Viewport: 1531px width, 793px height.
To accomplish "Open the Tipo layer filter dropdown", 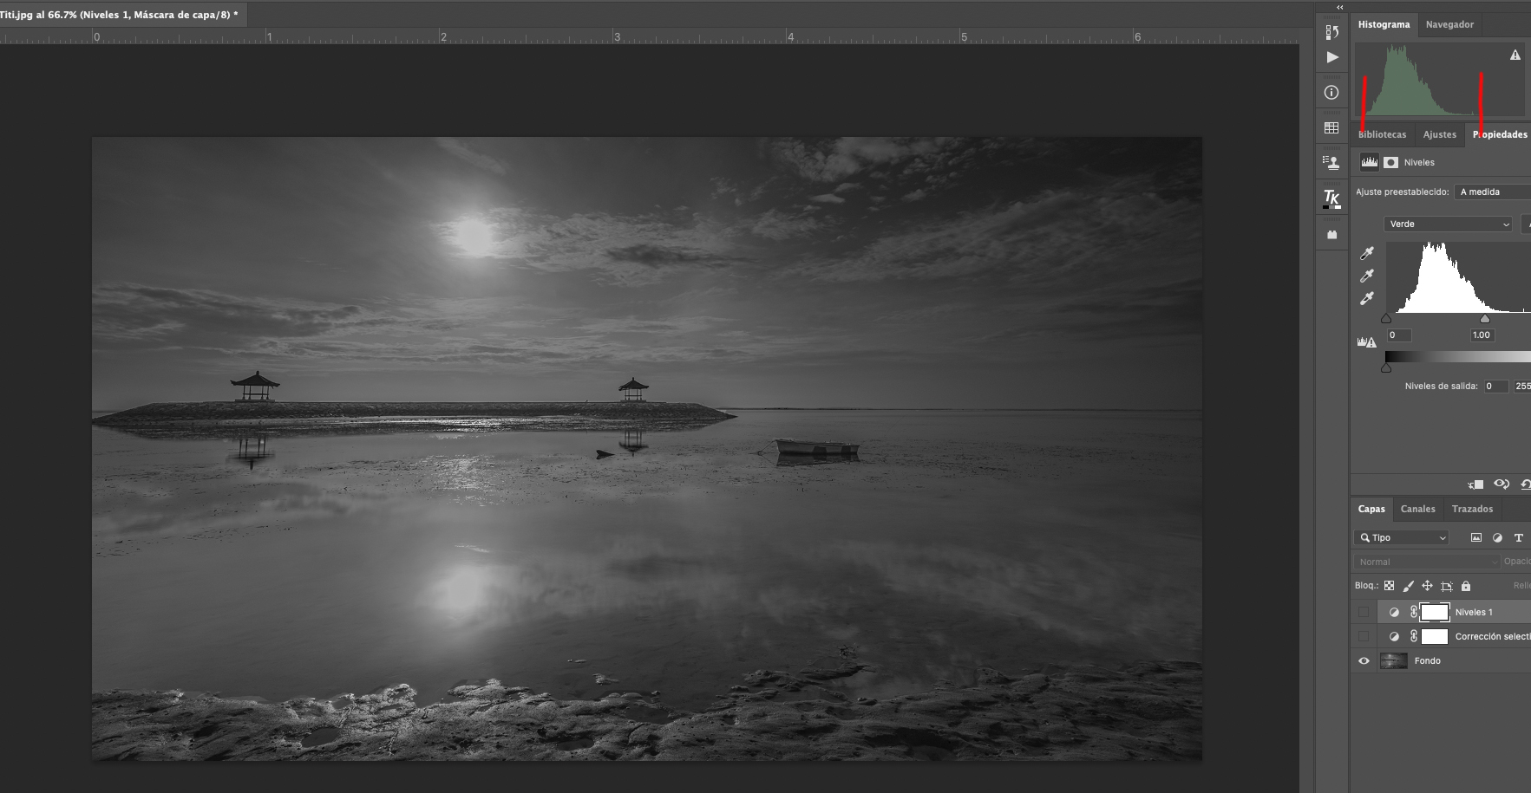I will click(x=1402, y=538).
